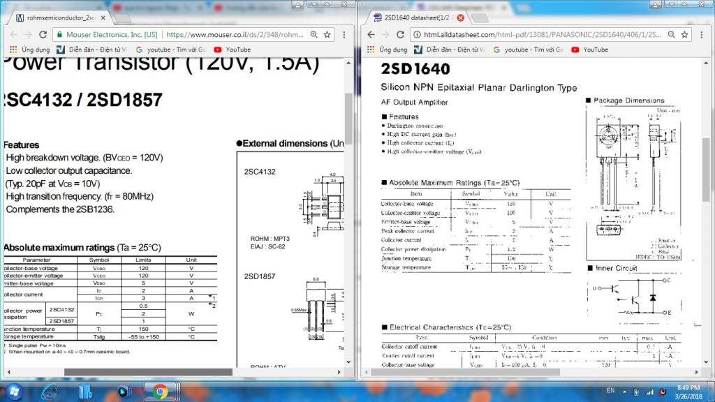
Task: Open a new tab in alldatasheet window
Action: pyautogui.click(x=479, y=18)
